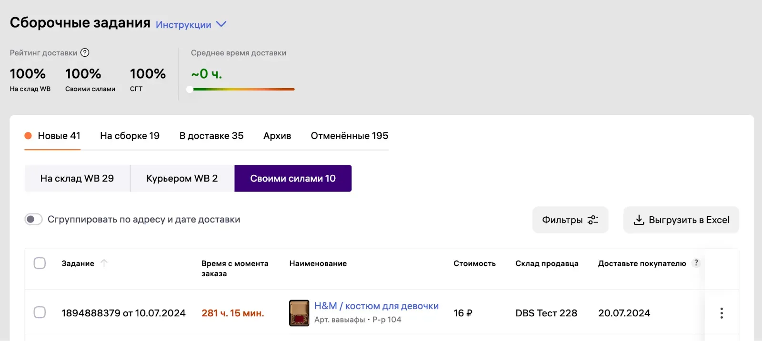Click the 100% СГТ rating

[148, 80]
